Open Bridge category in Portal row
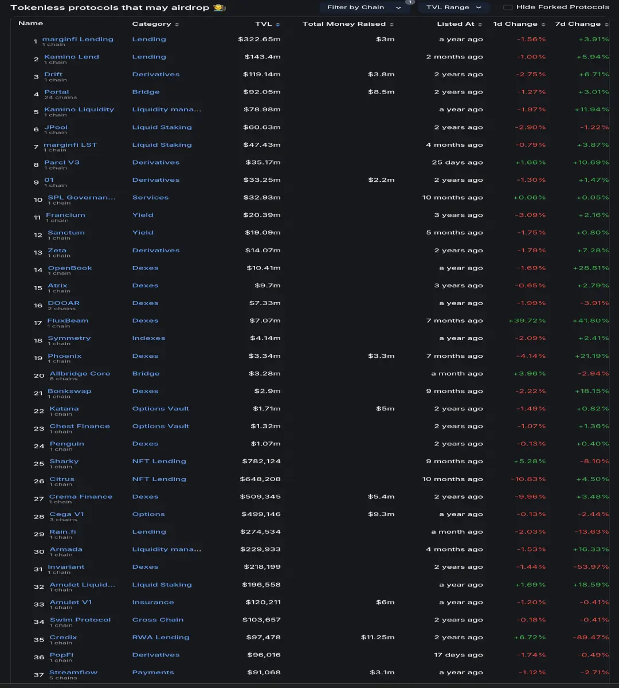Screen dimensions: 619x688 tap(146, 92)
